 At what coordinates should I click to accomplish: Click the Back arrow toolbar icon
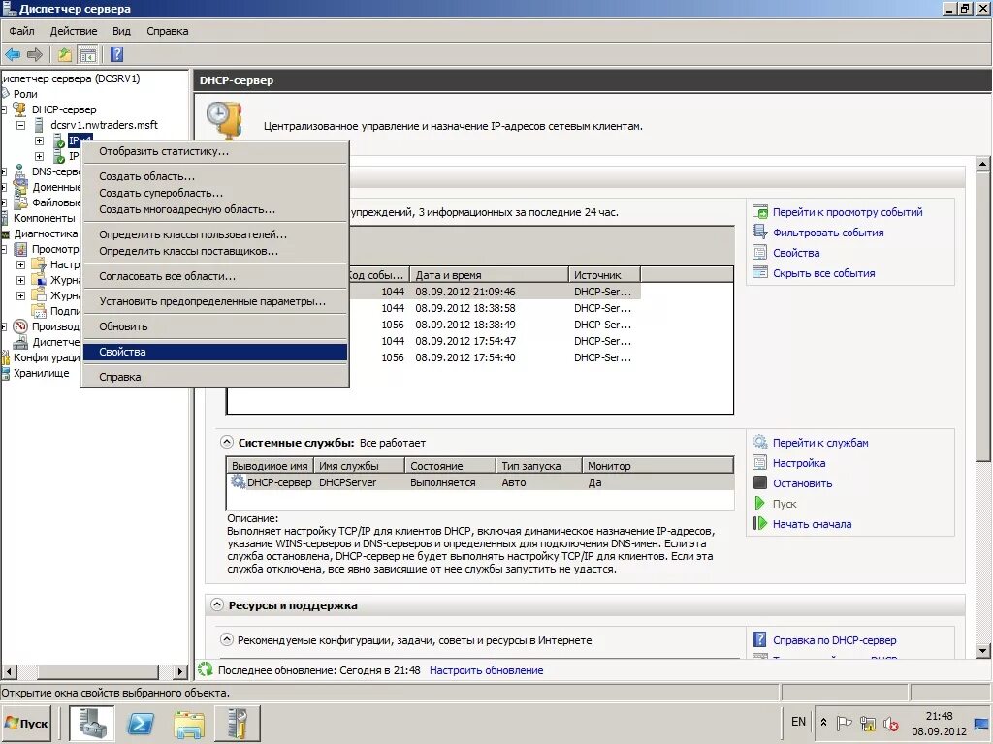click(13, 54)
